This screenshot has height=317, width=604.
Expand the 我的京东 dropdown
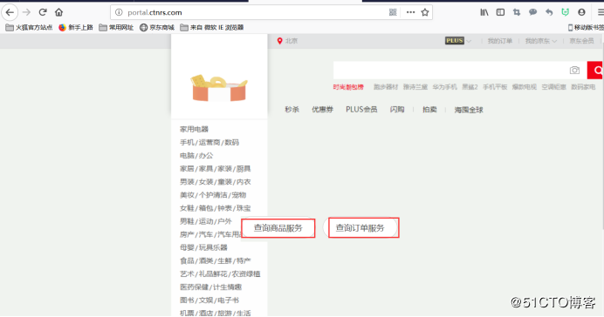[541, 41]
